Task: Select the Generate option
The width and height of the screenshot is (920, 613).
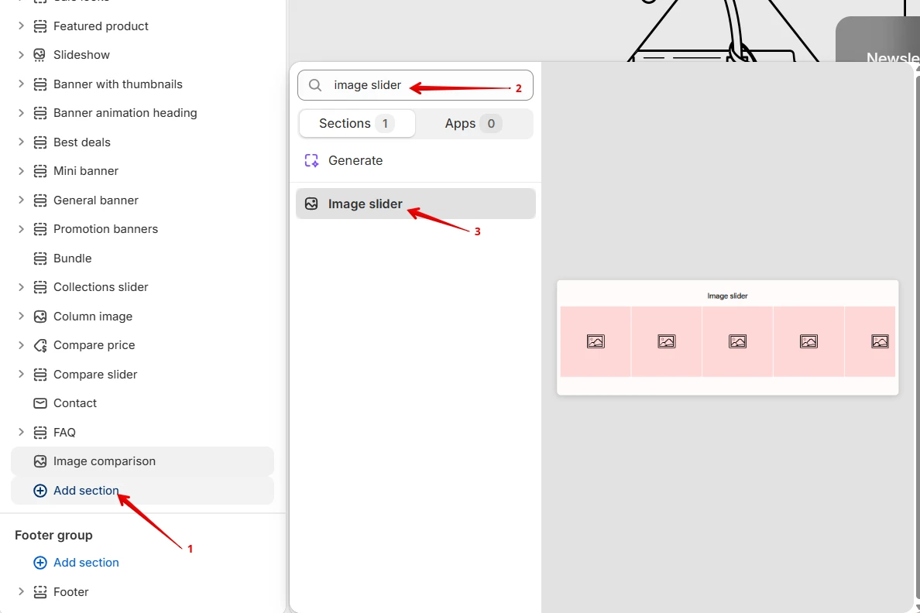Action: coord(415,161)
